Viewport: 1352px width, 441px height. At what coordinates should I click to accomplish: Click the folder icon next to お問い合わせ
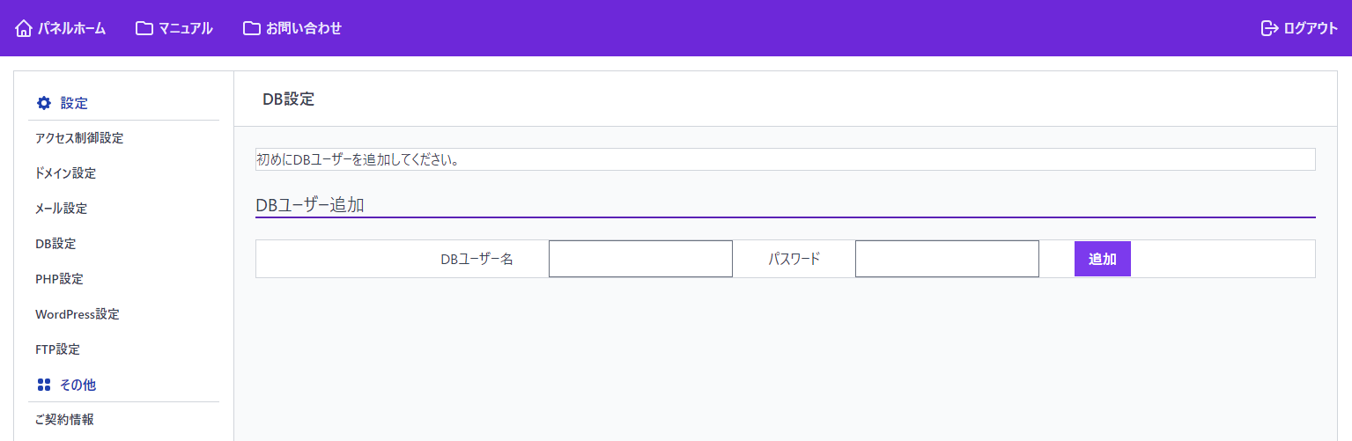(x=252, y=28)
